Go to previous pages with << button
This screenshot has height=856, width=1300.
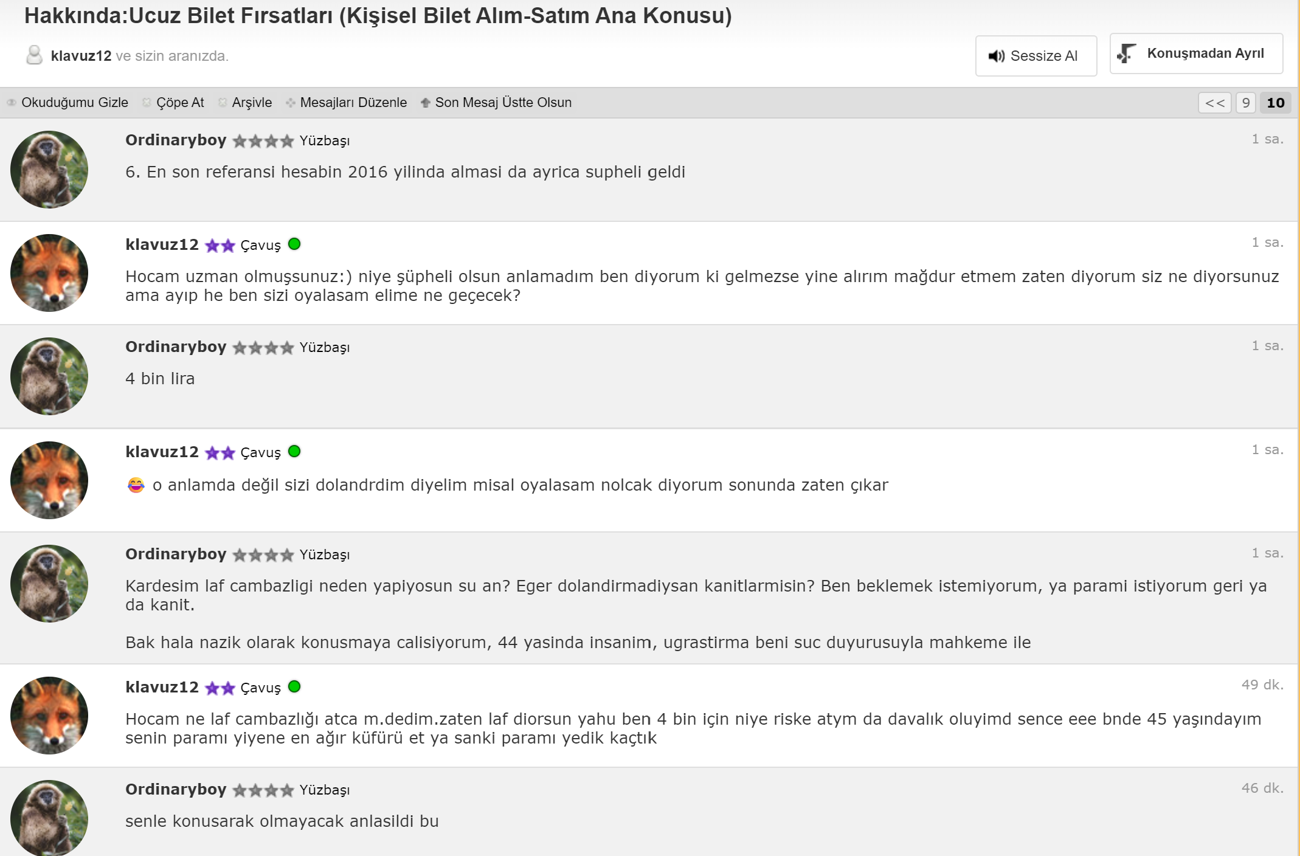(x=1215, y=103)
